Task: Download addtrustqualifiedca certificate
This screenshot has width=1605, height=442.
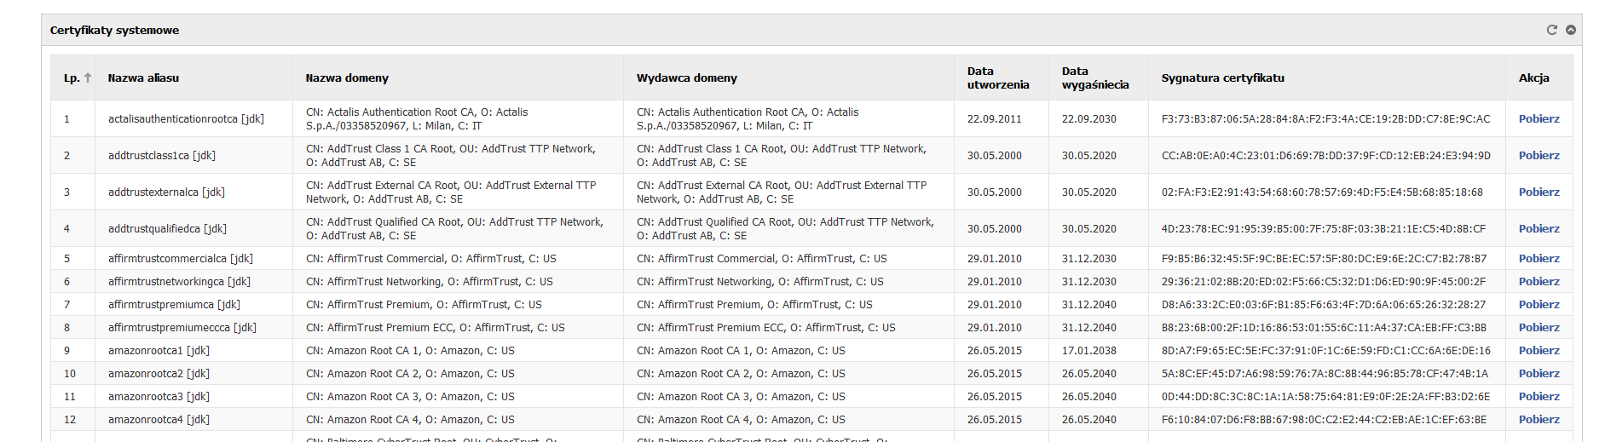Action: click(x=1539, y=228)
